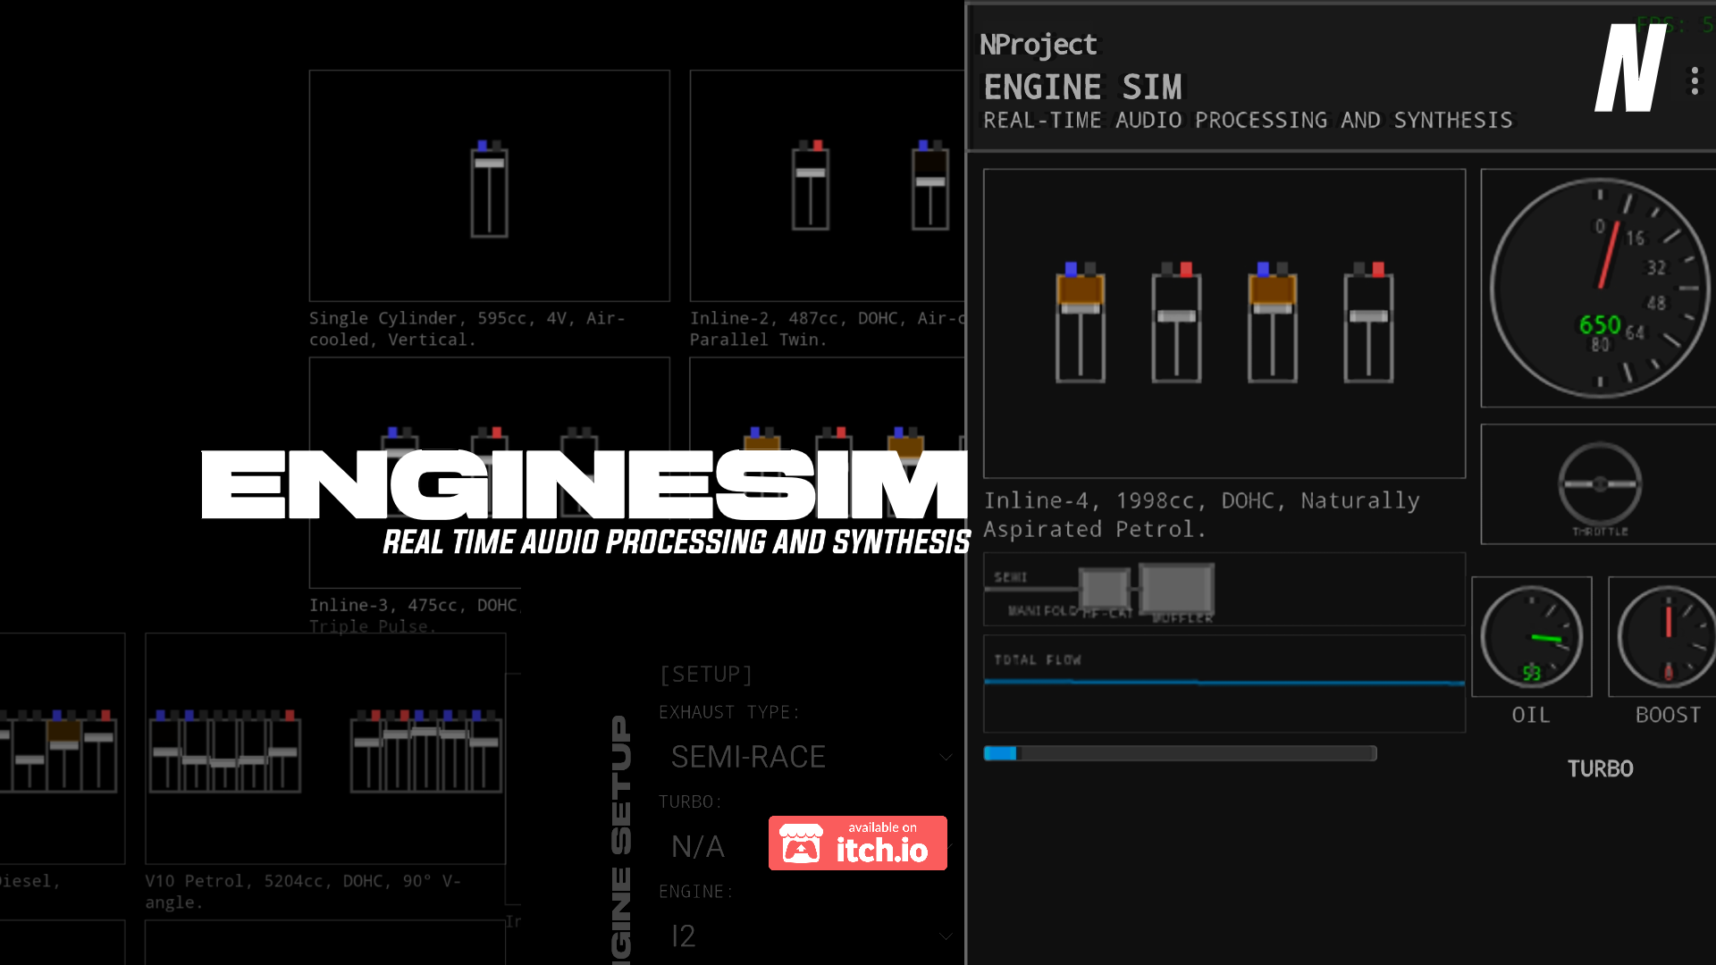Click the first cylinder of Inline-4 engine
Image resolution: width=1716 pixels, height=965 pixels.
tap(1081, 323)
